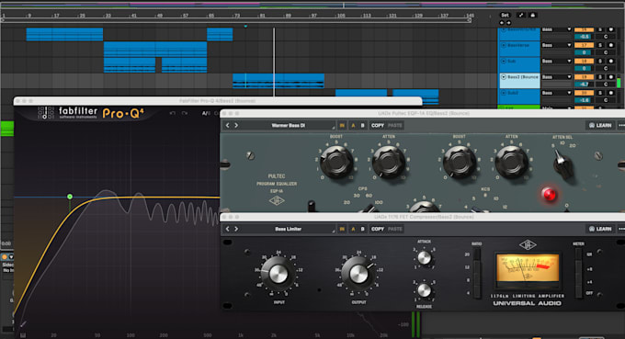This screenshot has width=625, height=339.
Task: Click LEARN in the 1176 plugin
Action: click(x=601, y=229)
